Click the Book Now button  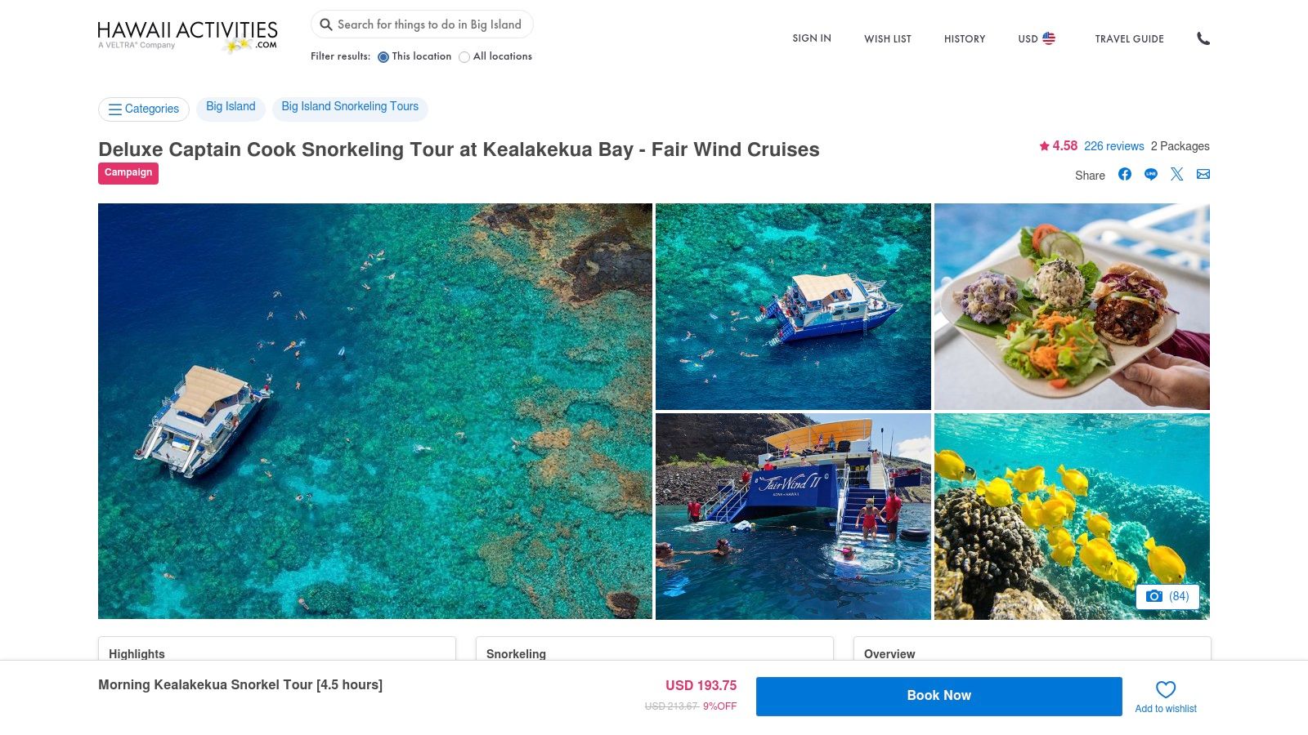(x=938, y=696)
